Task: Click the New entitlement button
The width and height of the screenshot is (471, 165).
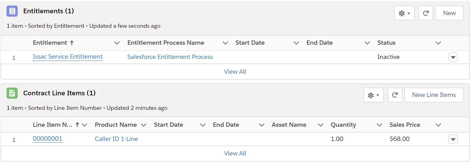Action: pos(449,13)
